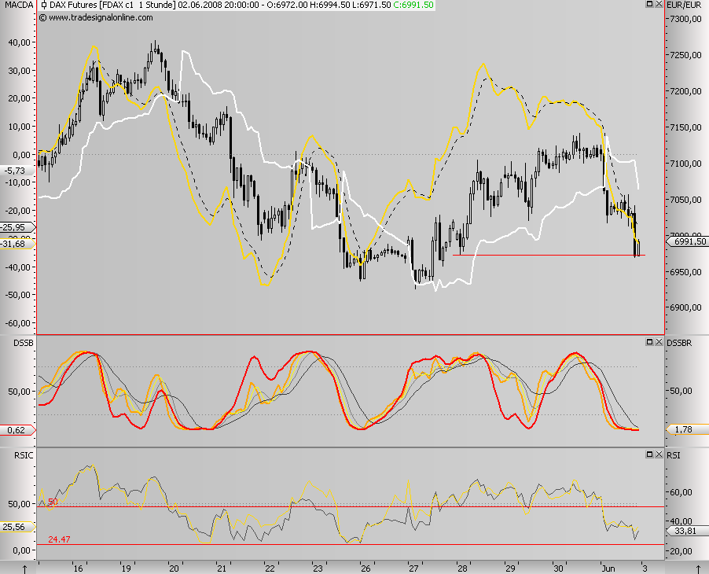Open the www.tradesignalonline.com copyright text
The height and width of the screenshot is (574, 709).
pyautogui.click(x=96, y=17)
